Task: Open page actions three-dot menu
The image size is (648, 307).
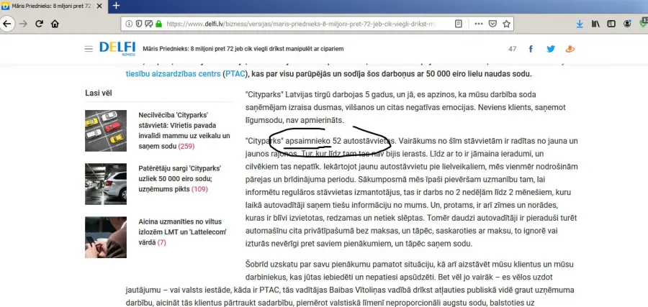Action: [x=479, y=24]
